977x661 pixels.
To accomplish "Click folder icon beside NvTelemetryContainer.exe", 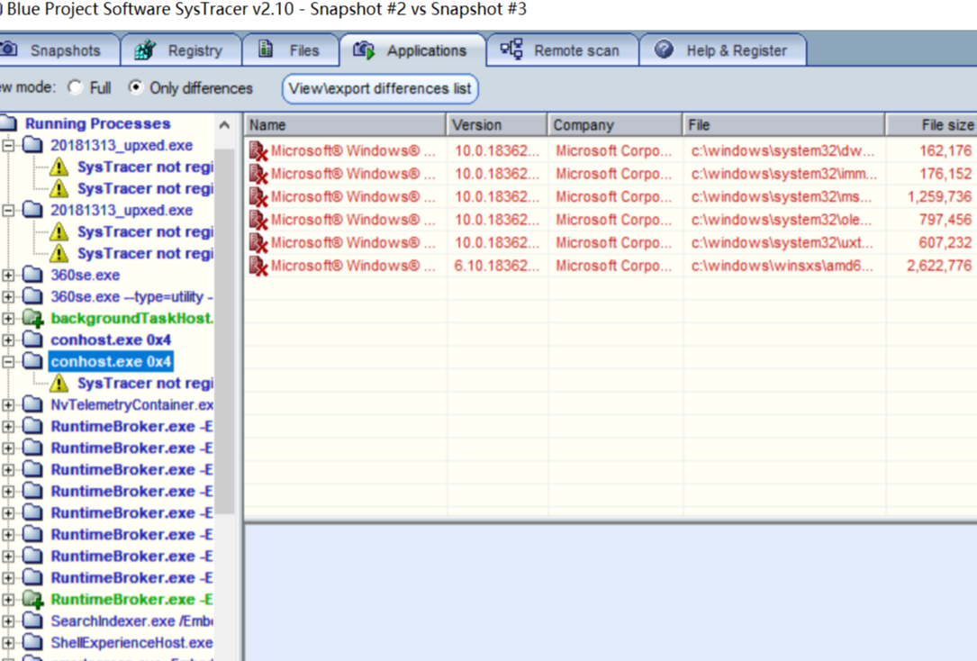I will pyautogui.click(x=32, y=405).
